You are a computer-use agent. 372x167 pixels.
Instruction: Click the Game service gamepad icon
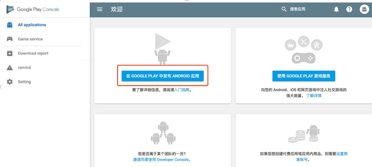pyautogui.click(x=10, y=39)
